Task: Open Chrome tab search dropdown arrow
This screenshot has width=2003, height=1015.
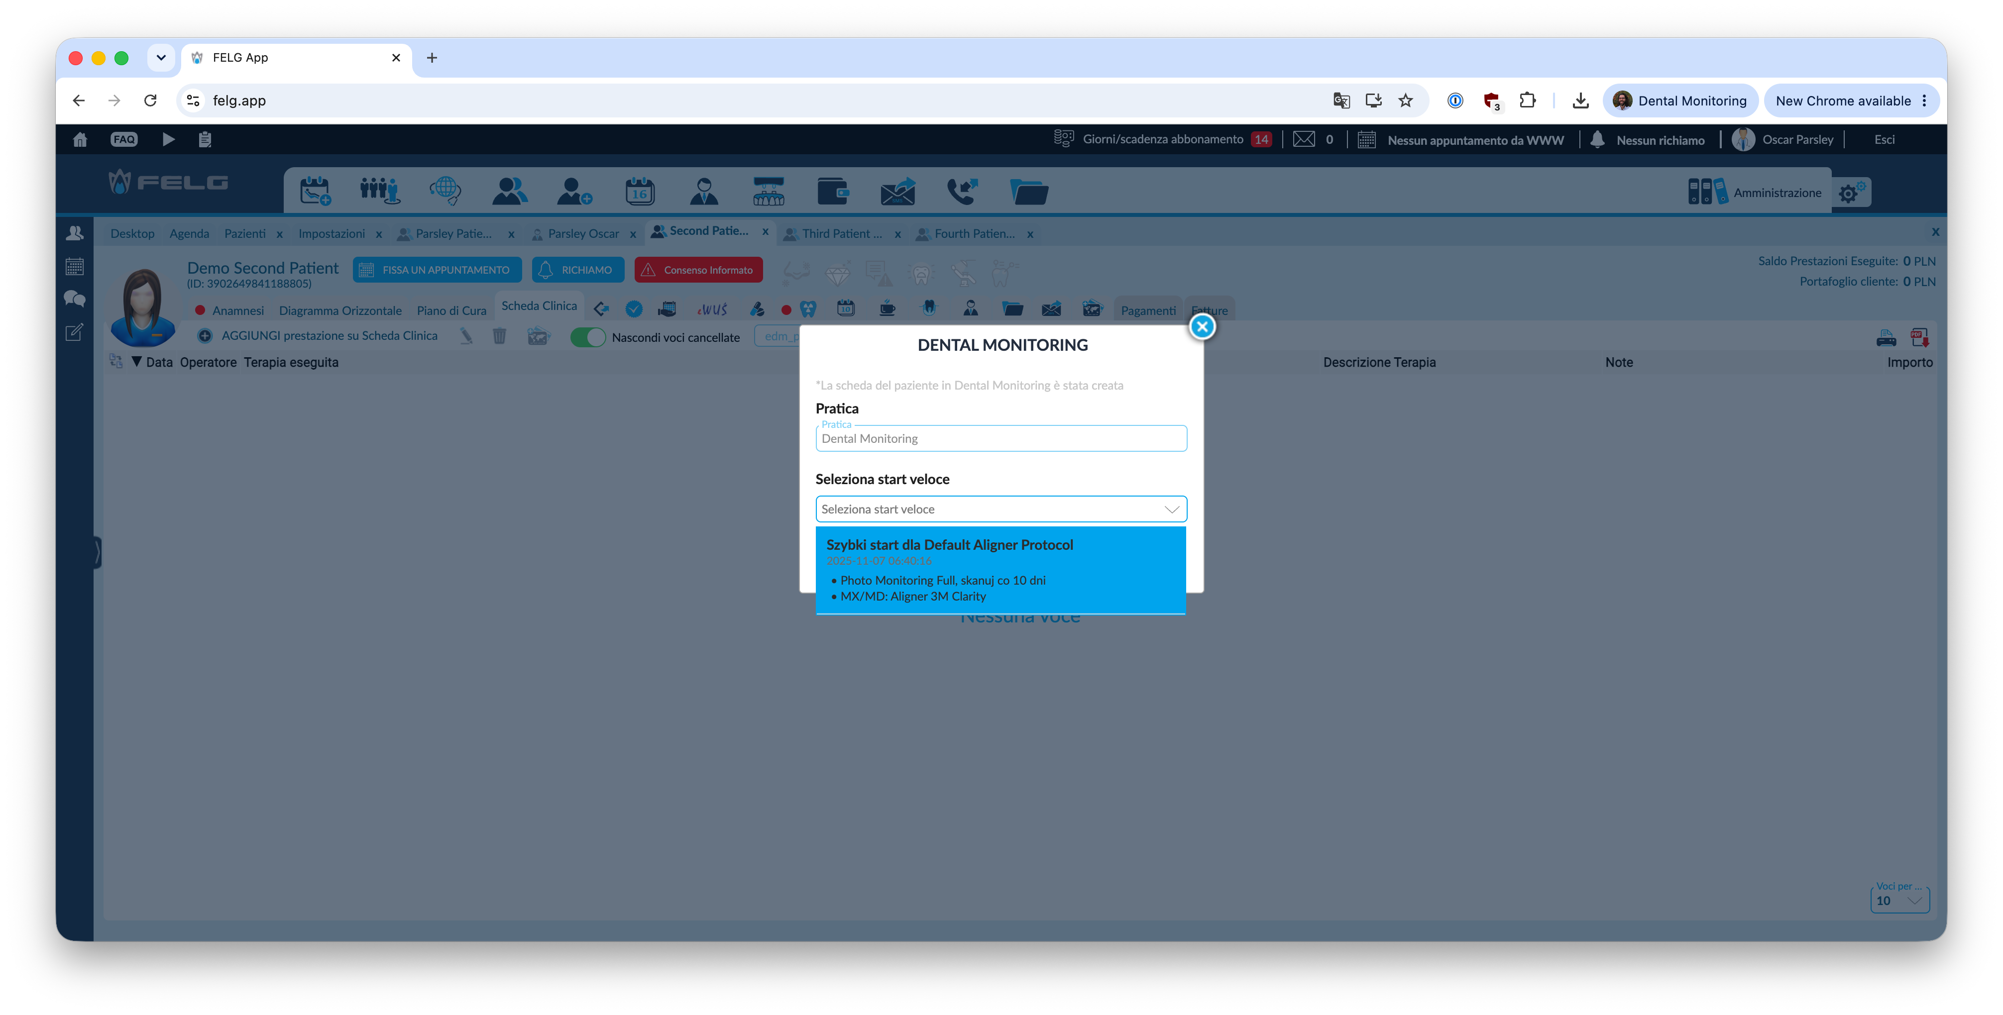Action: [x=161, y=58]
